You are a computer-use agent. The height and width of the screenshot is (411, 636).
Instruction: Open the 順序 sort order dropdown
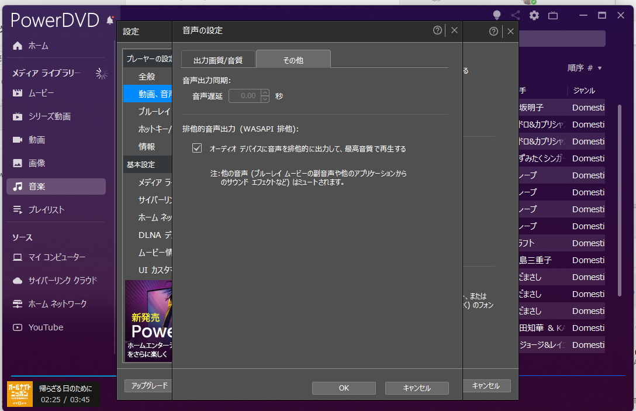[585, 68]
